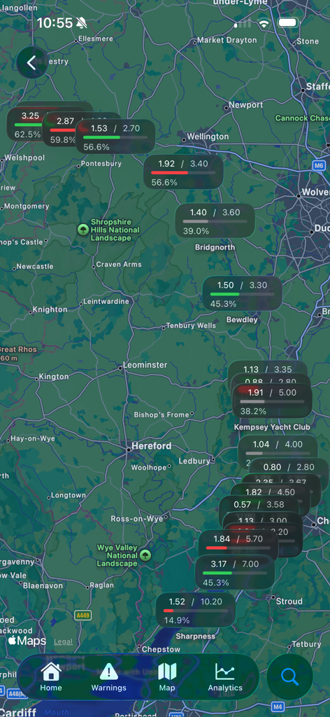Image resolution: width=330 pixels, height=717 pixels.
Task: Tap the Bishop's Frome label
Action: tap(161, 415)
